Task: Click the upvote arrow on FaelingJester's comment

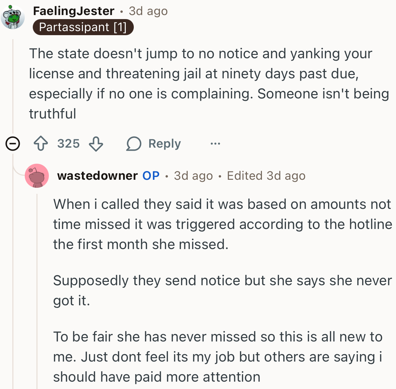Action: [x=40, y=143]
